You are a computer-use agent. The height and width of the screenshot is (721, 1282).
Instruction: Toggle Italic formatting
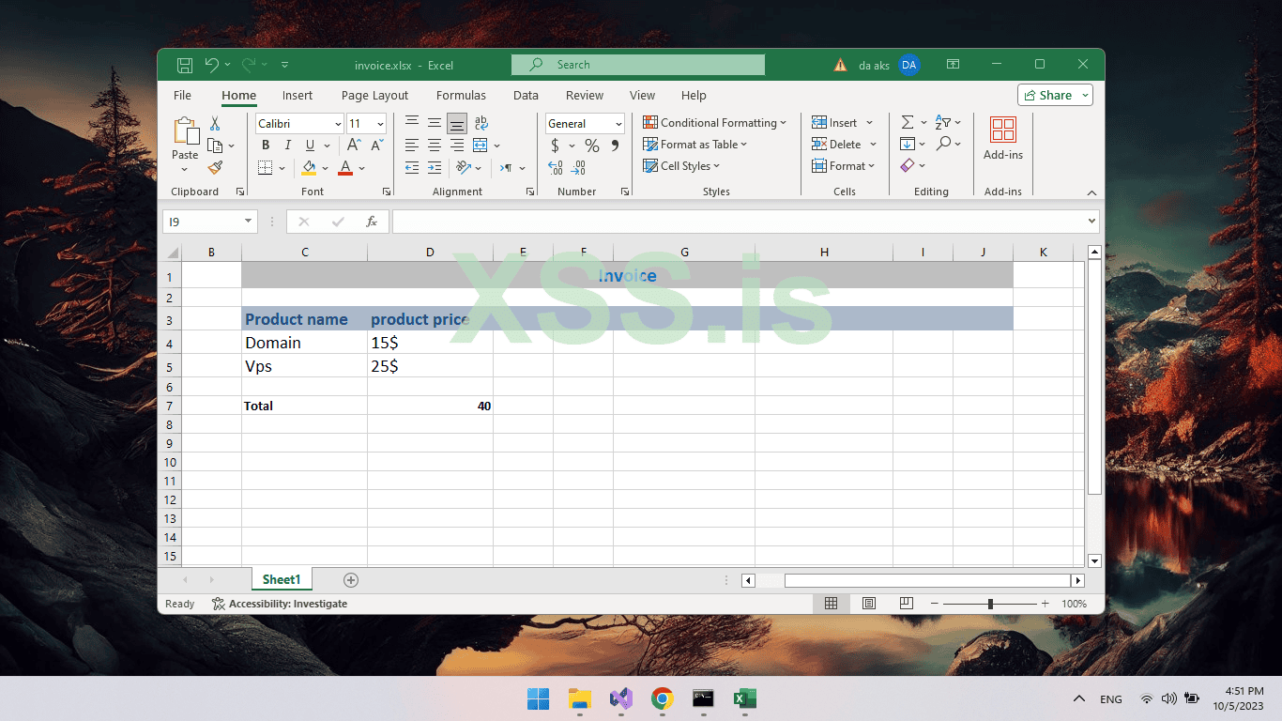coord(287,145)
